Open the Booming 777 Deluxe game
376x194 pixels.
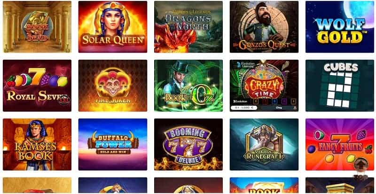[188, 144]
